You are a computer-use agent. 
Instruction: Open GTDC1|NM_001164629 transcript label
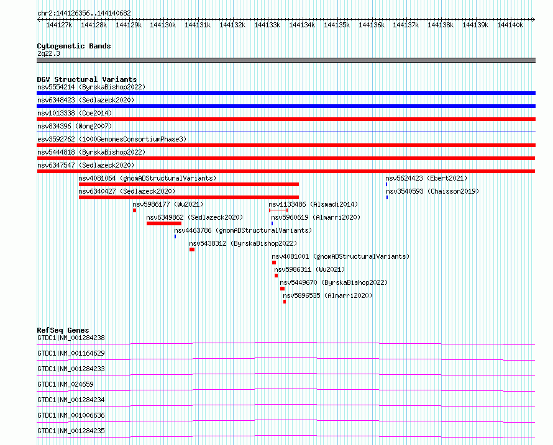(x=71, y=353)
